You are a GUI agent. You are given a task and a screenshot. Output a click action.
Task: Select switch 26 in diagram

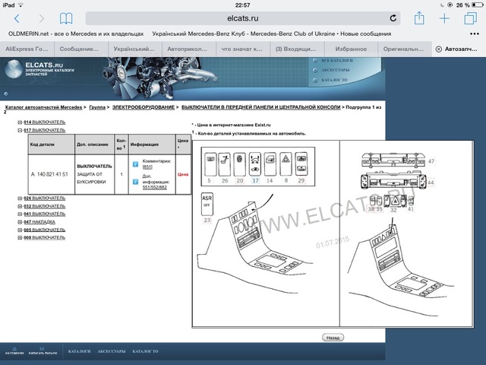point(225,164)
